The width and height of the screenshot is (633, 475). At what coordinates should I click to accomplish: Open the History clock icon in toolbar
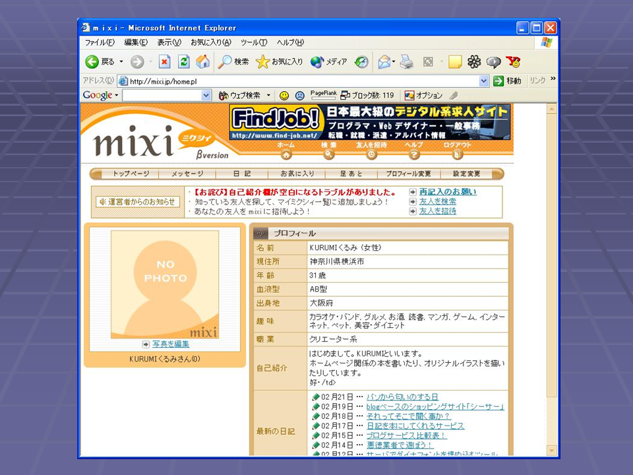(x=361, y=62)
